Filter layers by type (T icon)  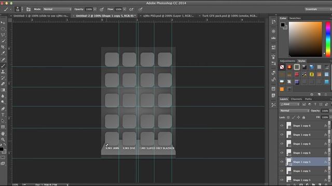click(x=315, y=104)
